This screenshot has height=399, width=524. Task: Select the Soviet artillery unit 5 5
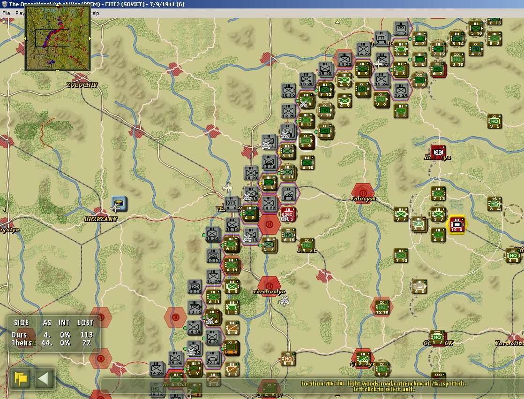point(401,111)
